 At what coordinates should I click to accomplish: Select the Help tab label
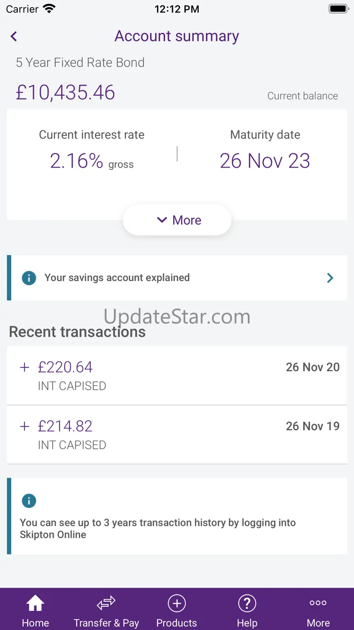coord(247,623)
